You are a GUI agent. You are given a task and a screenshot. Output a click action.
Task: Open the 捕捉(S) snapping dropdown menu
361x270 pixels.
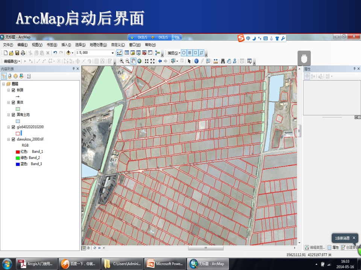click(174, 53)
